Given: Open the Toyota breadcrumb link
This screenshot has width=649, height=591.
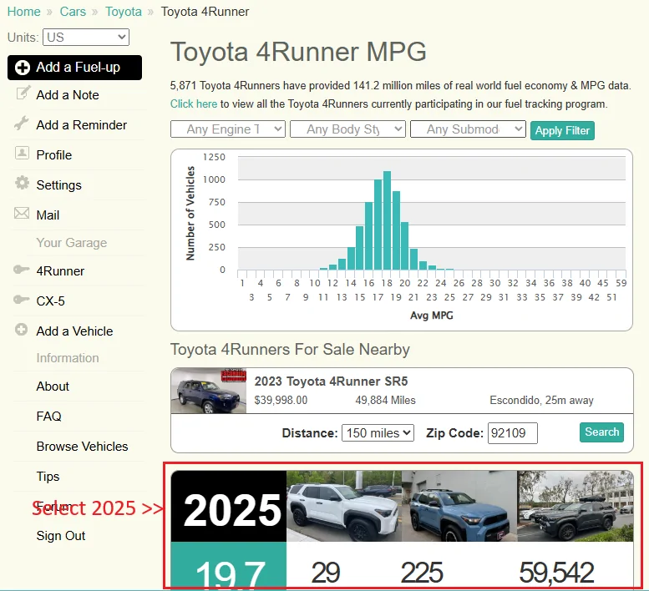Looking at the screenshot, I should click(x=124, y=12).
